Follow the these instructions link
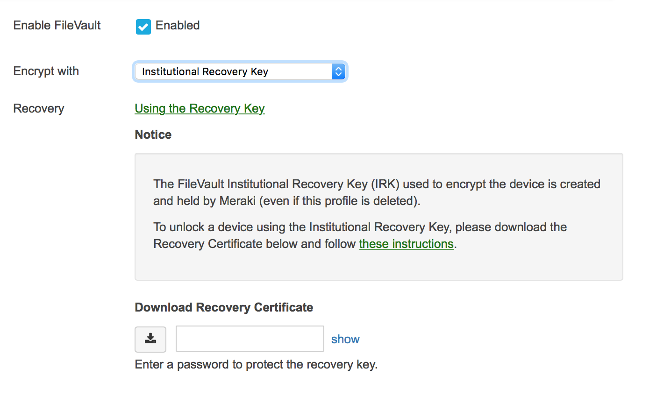 tap(406, 243)
